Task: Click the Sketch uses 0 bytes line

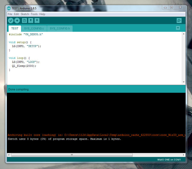Action: coord(64,139)
